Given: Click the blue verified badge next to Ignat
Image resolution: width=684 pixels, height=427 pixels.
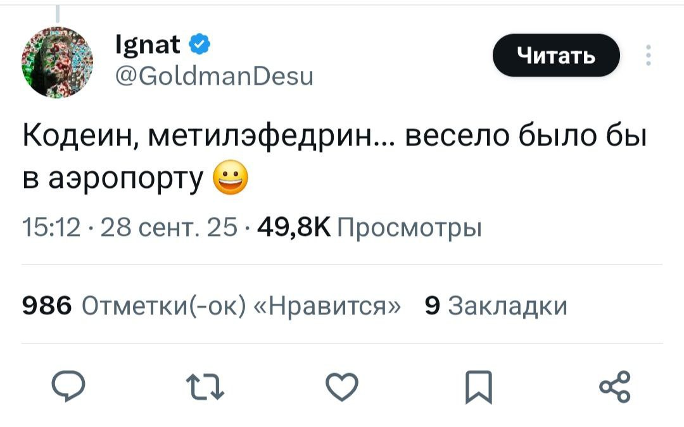Looking at the screenshot, I should click(197, 45).
